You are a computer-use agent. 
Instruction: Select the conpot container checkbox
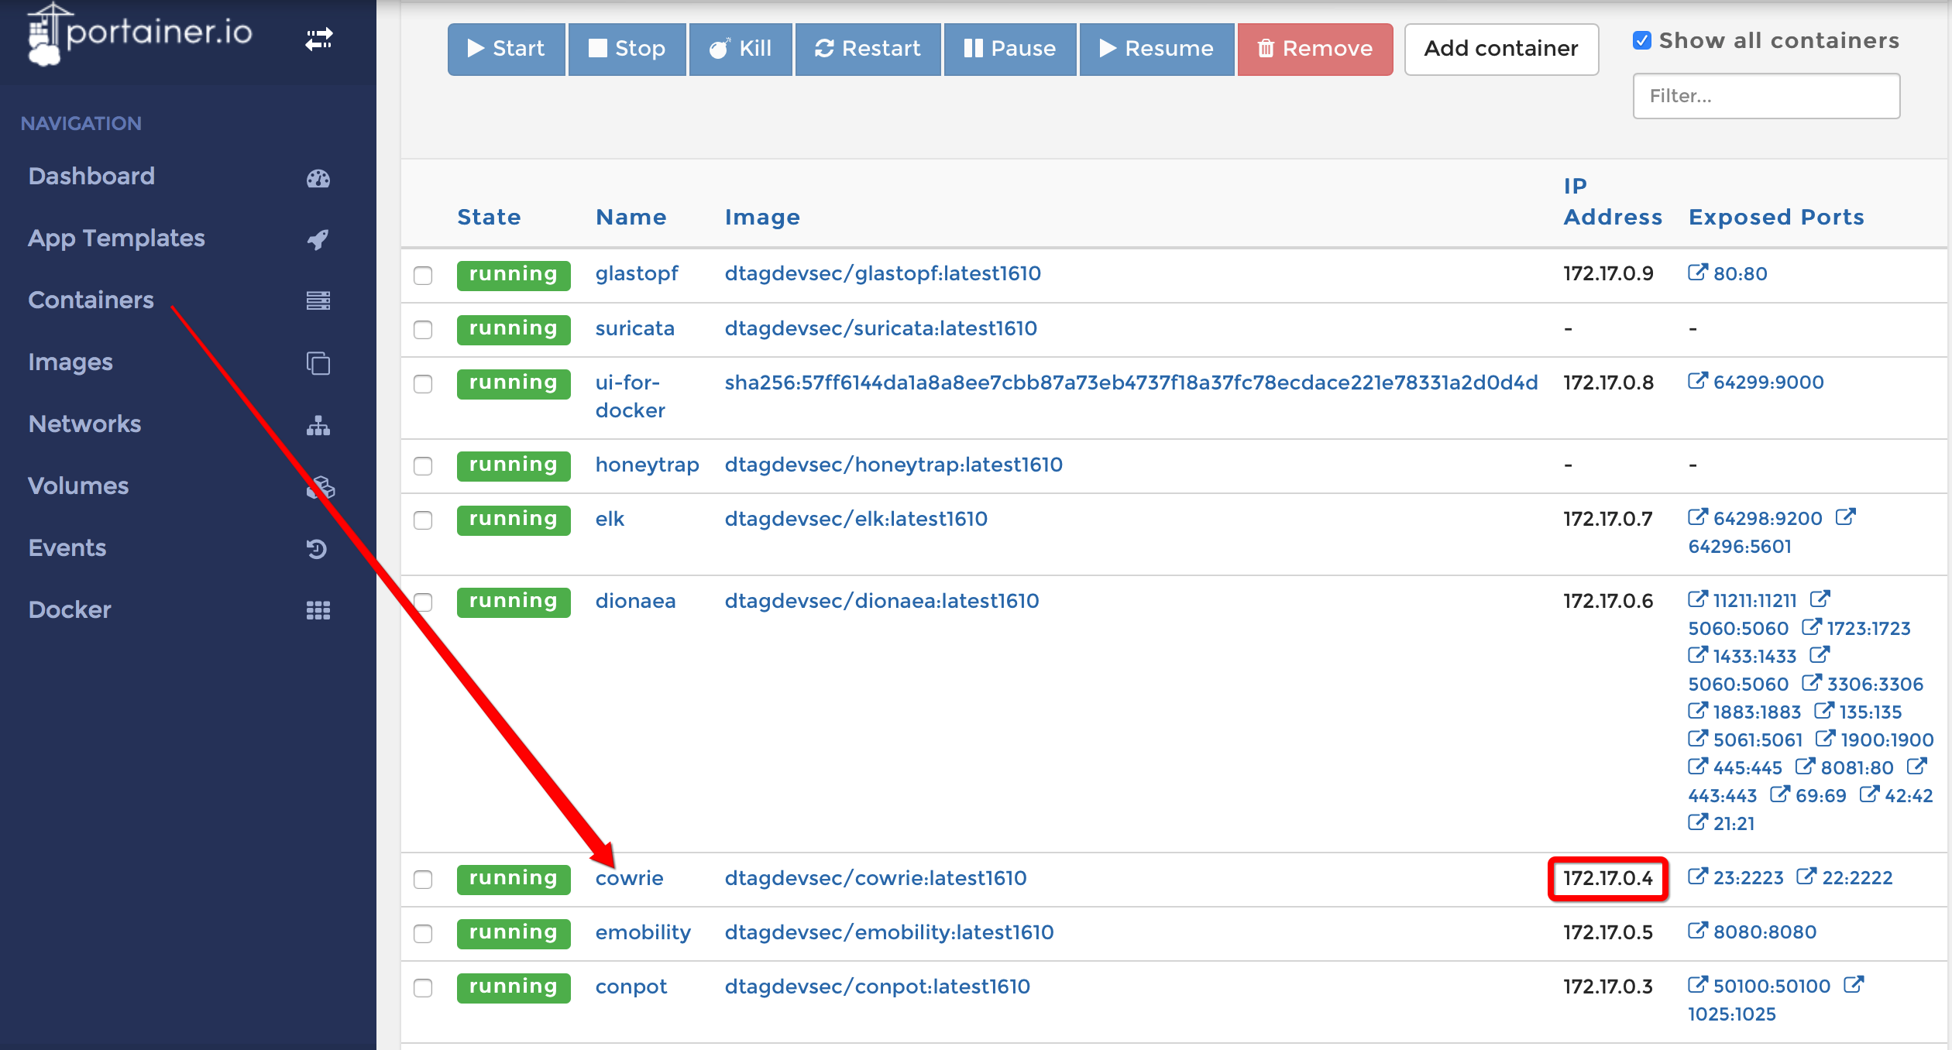[423, 988]
